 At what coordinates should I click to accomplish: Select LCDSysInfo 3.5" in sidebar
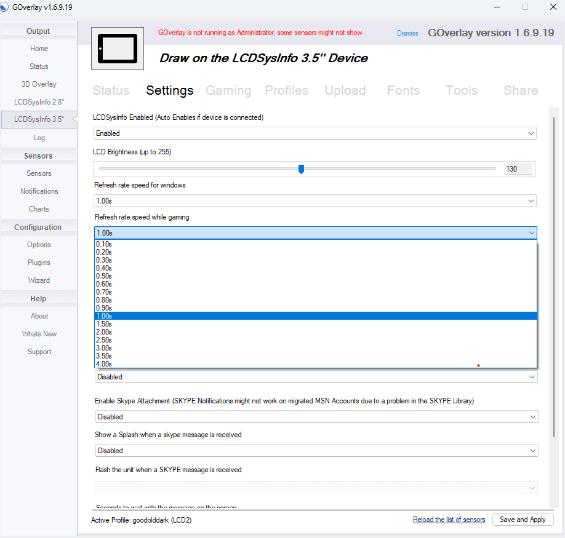coord(39,119)
